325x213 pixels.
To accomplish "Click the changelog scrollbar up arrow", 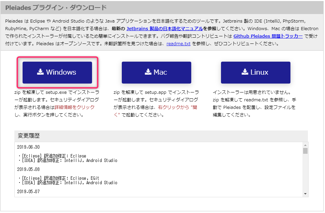I will pos(305,145).
